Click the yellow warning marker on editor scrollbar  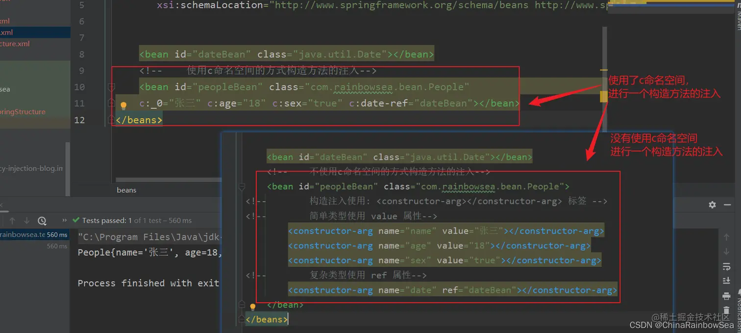pyautogui.click(x=603, y=96)
